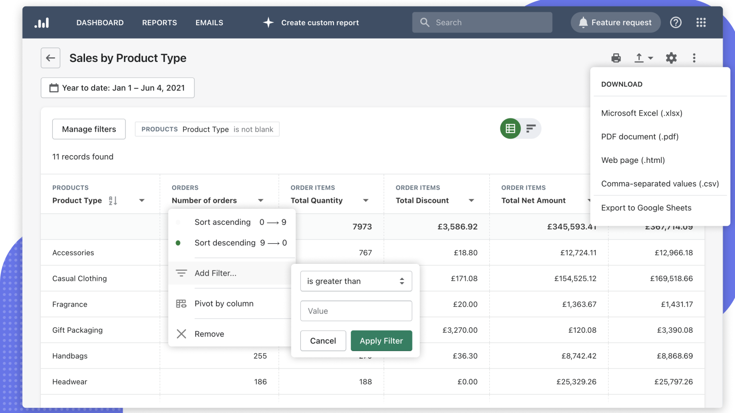Screen dimensions: 735x413
Task: Select the Sort ascending radio option
Action: tap(179, 222)
